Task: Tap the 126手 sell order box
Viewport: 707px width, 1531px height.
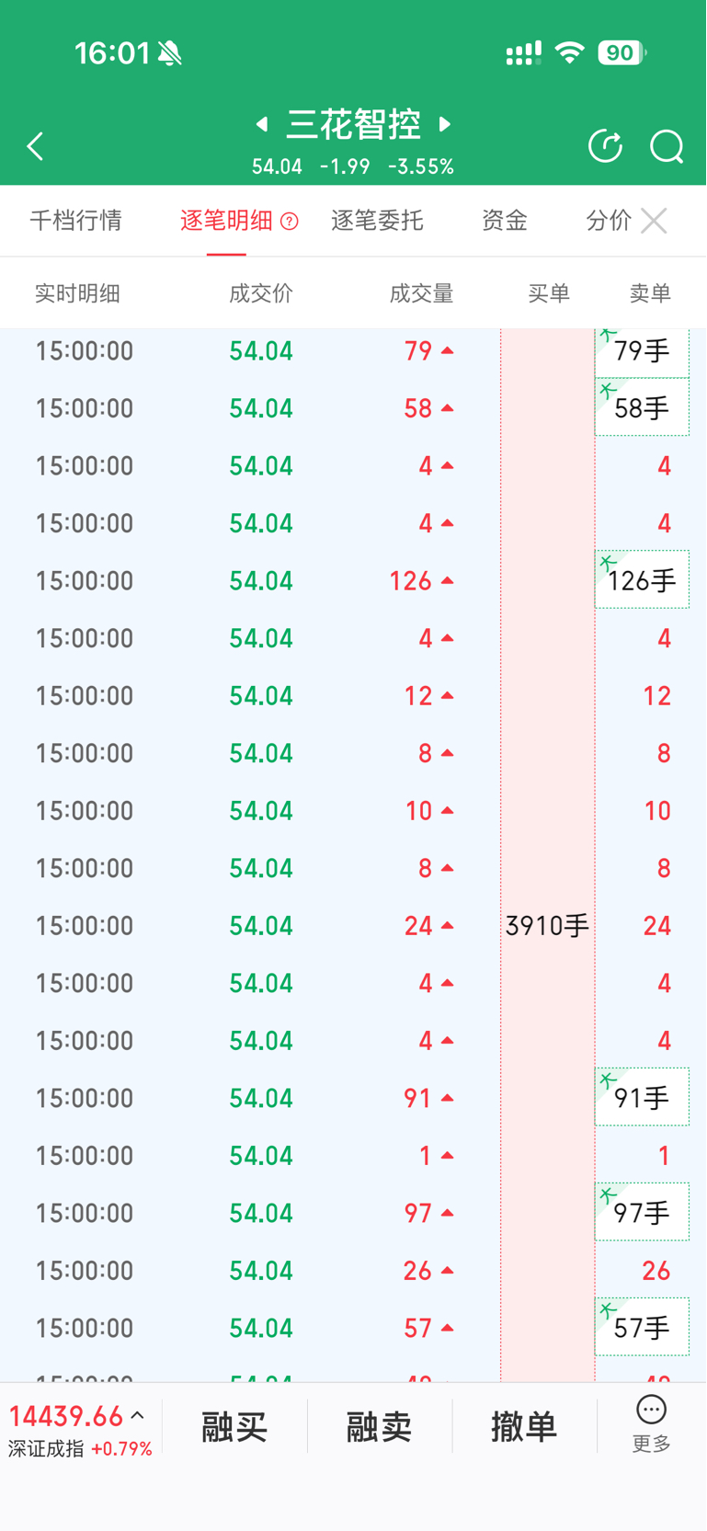Action: 642,580
